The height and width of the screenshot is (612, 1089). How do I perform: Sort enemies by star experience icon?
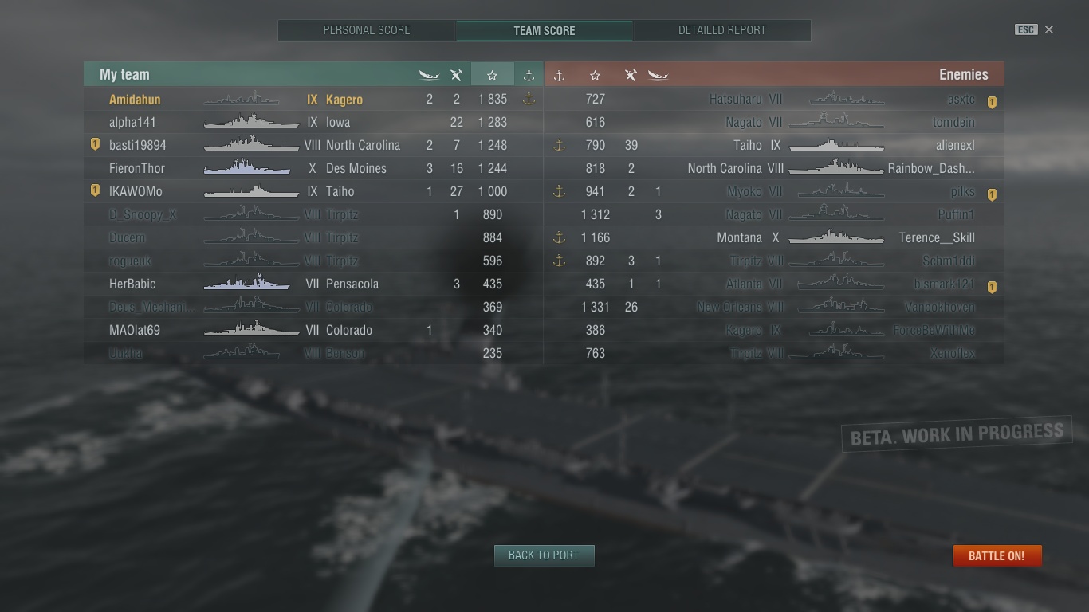(595, 75)
